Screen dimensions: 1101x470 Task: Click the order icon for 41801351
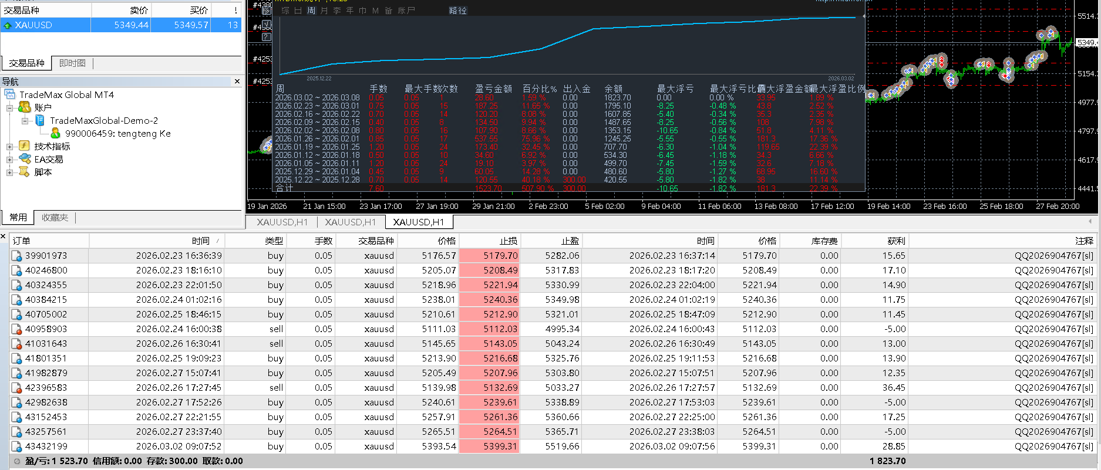[17, 359]
